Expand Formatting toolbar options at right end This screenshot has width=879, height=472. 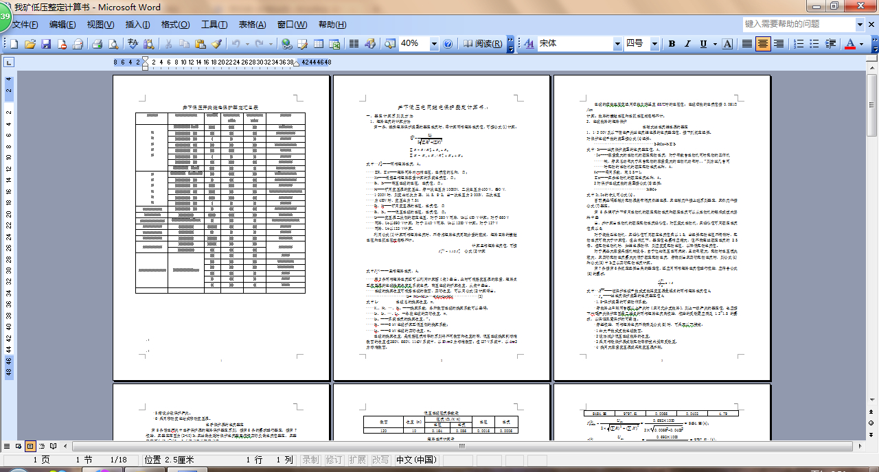click(x=874, y=44)
